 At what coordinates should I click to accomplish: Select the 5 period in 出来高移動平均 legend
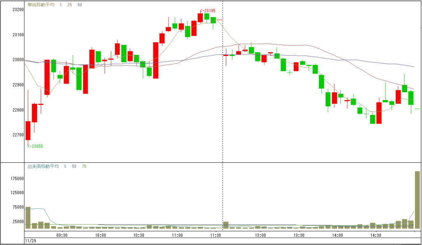(65, 166)
